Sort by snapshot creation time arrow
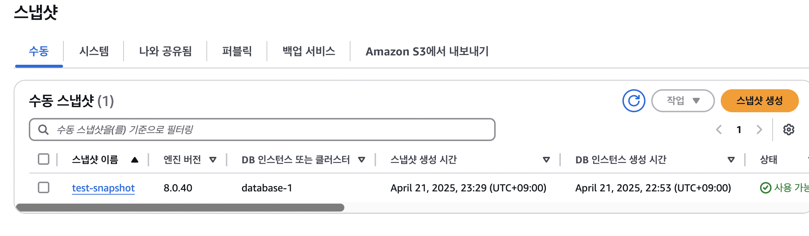 click(x=546, y=160)
